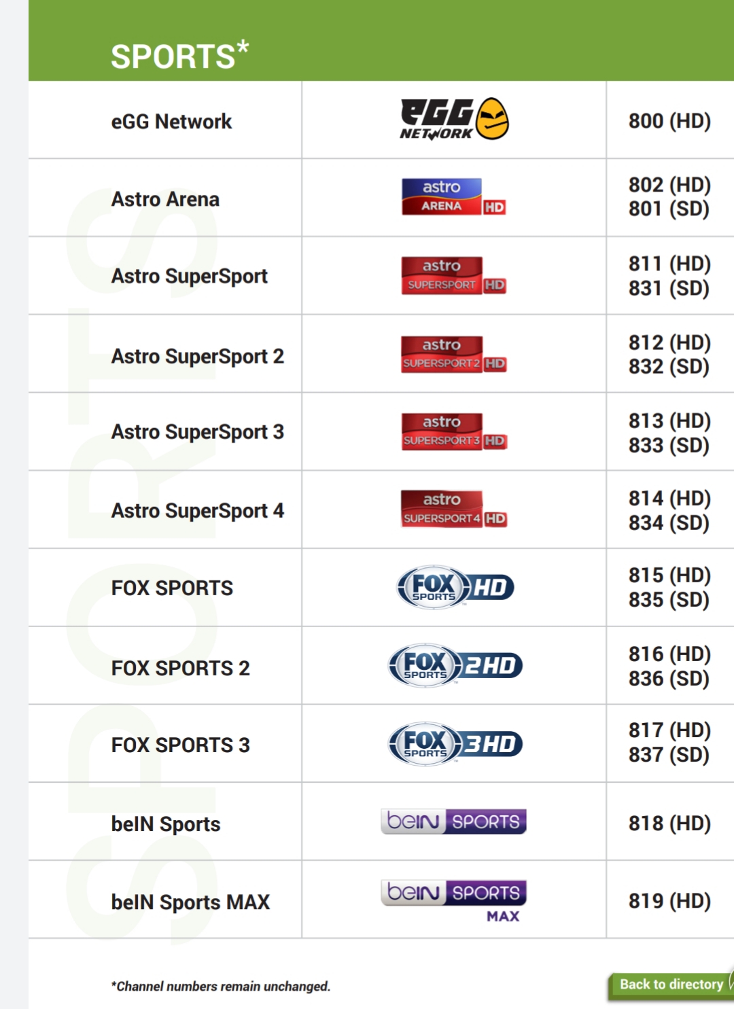Click the eGG Network logo
Viewport: 734px width, 1009px height.
pos(454,119)
